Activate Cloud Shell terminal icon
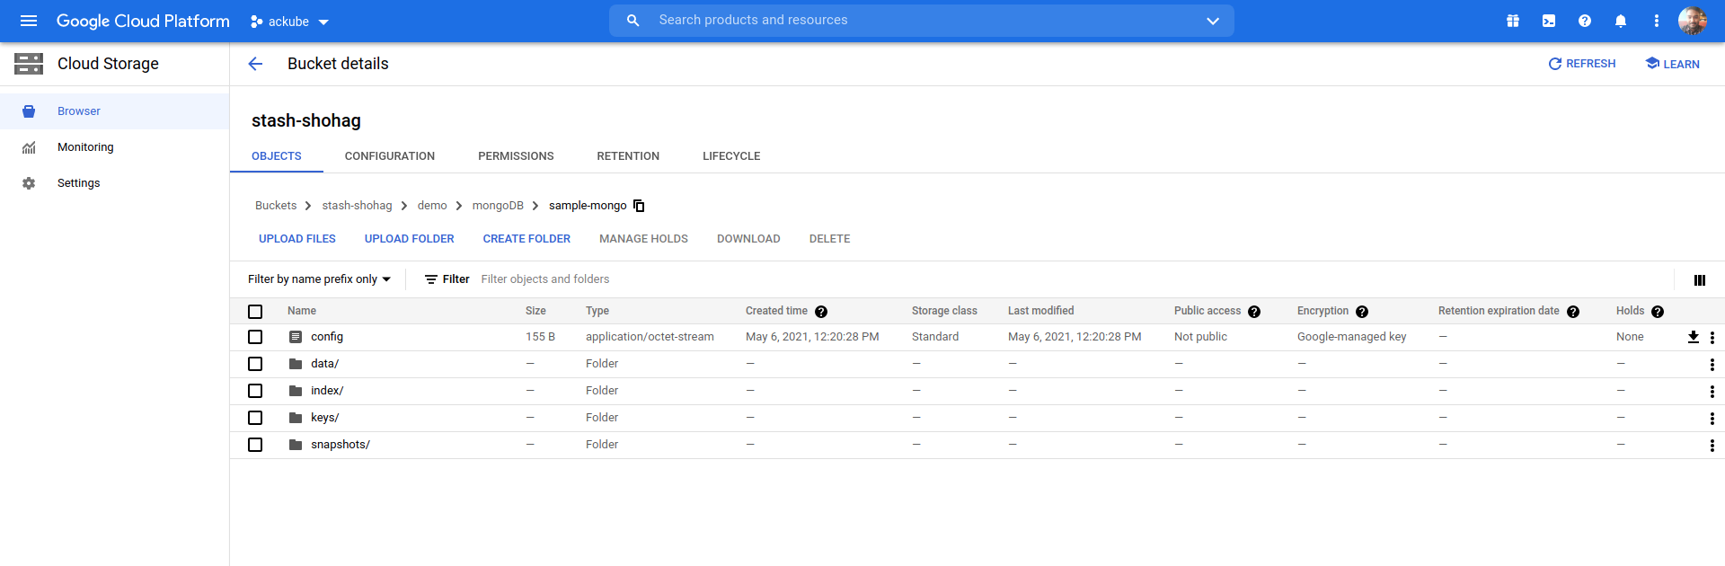The height and width of the screenshot is (566, 1725). 1549,21
